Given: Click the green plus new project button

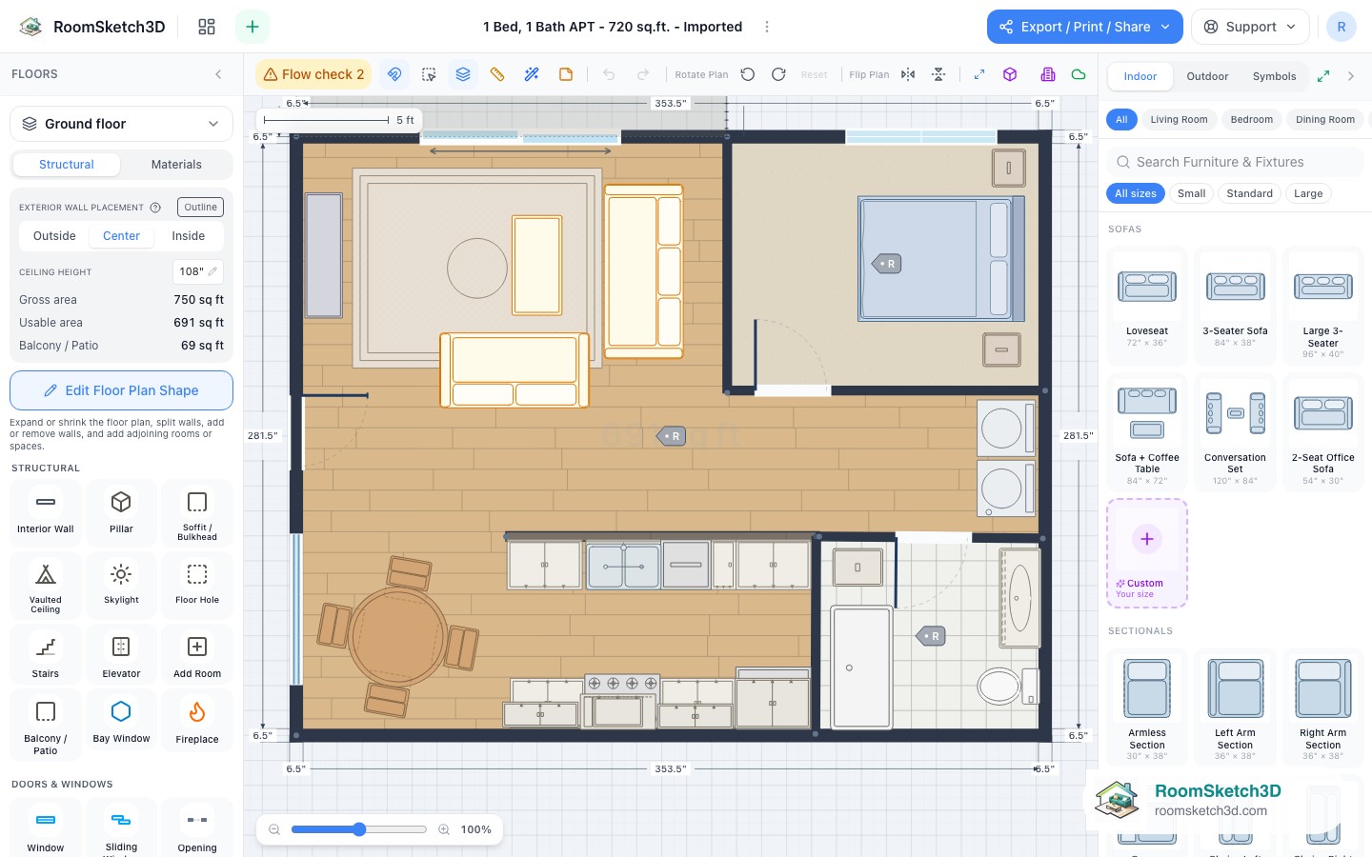Looking at the screenshot, I should (252, 27).
